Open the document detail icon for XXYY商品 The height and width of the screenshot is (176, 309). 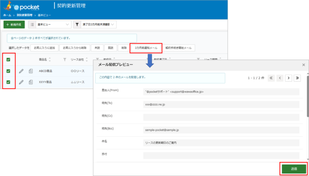pyautogui.click(x=31, y=82)
